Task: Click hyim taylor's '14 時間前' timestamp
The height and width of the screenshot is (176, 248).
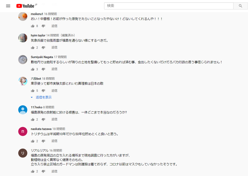Action: point(53,36)
